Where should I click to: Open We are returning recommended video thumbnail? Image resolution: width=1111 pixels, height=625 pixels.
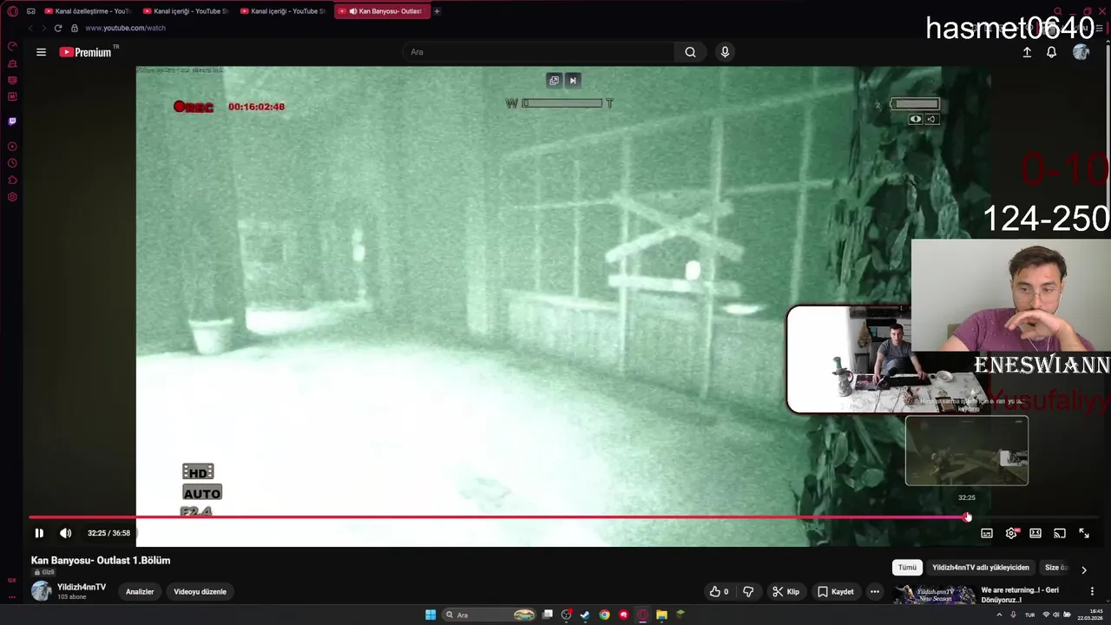pyautogui.click(x=935, y=595)
